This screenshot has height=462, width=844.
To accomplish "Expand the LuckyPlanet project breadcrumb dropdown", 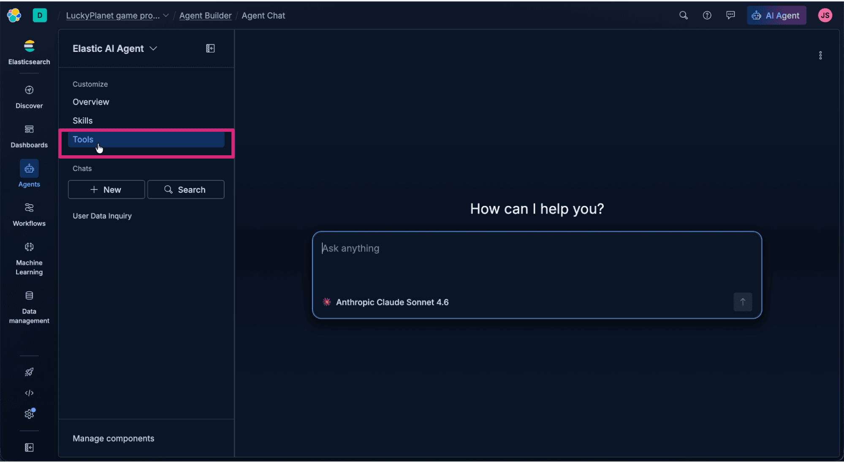I will 166,16.
